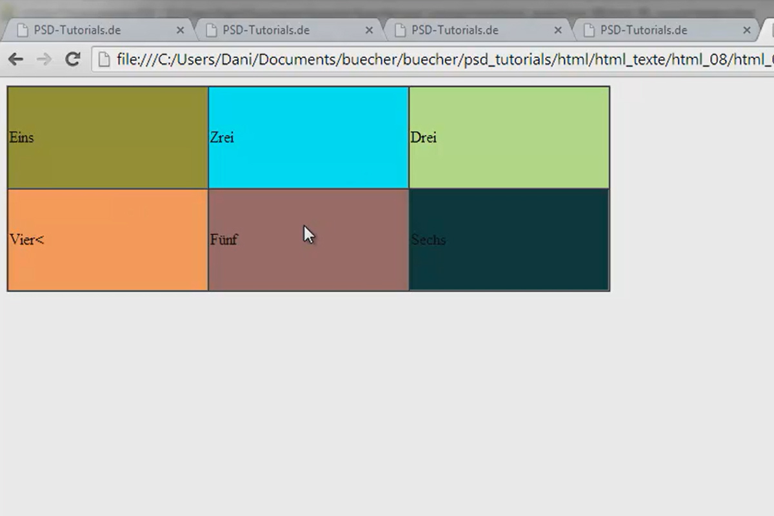
Task: Click the favicon on the second PSD-Tutorials.de tab
Action: pos(212,30)
